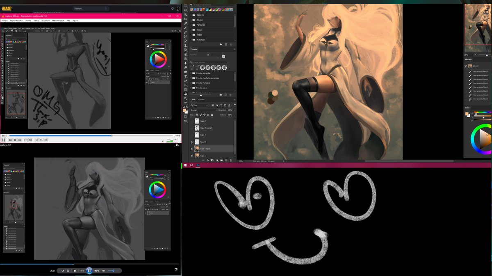This screenshot has width=492, height=276.
Task: Adjust the VLC volume slider
Action: 172,141
